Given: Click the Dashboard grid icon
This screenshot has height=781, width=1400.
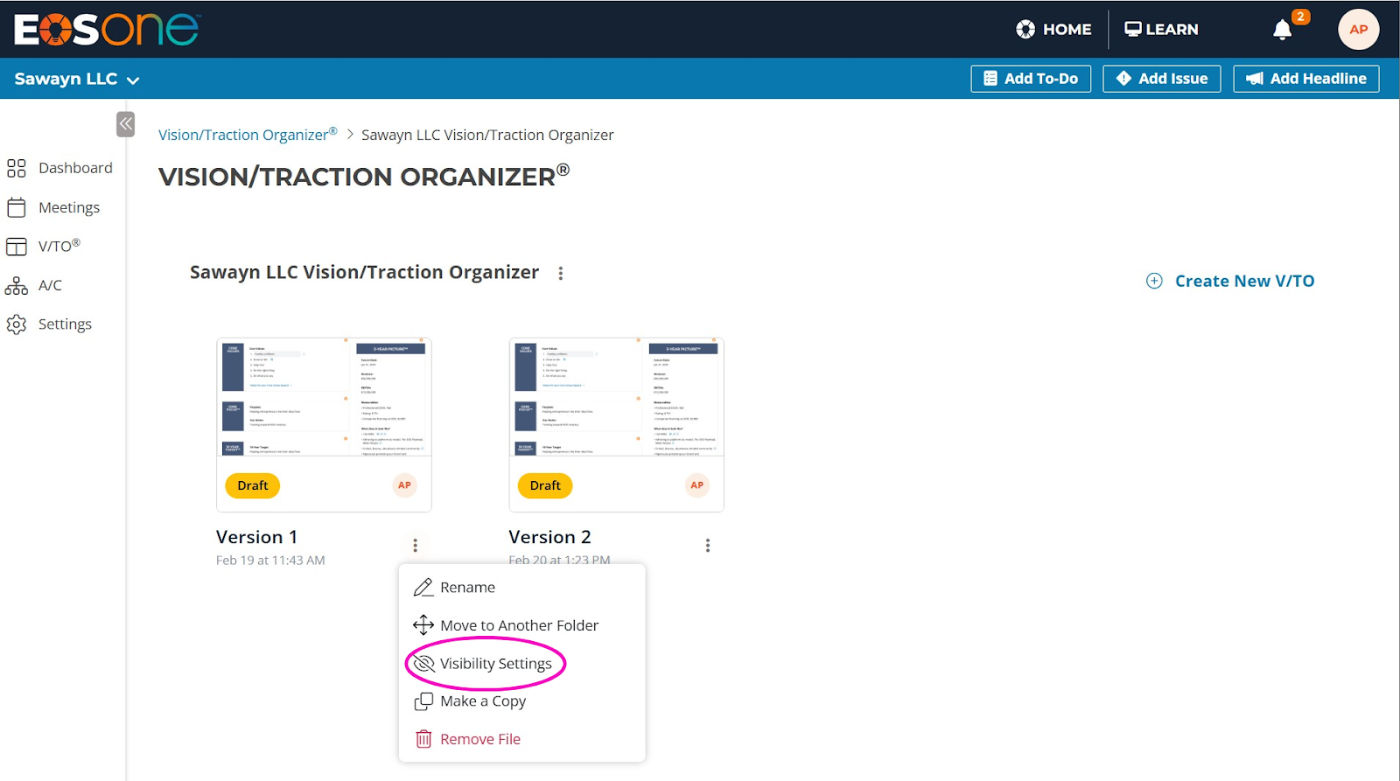Looking at the screenshot, I should click(17, 168).
